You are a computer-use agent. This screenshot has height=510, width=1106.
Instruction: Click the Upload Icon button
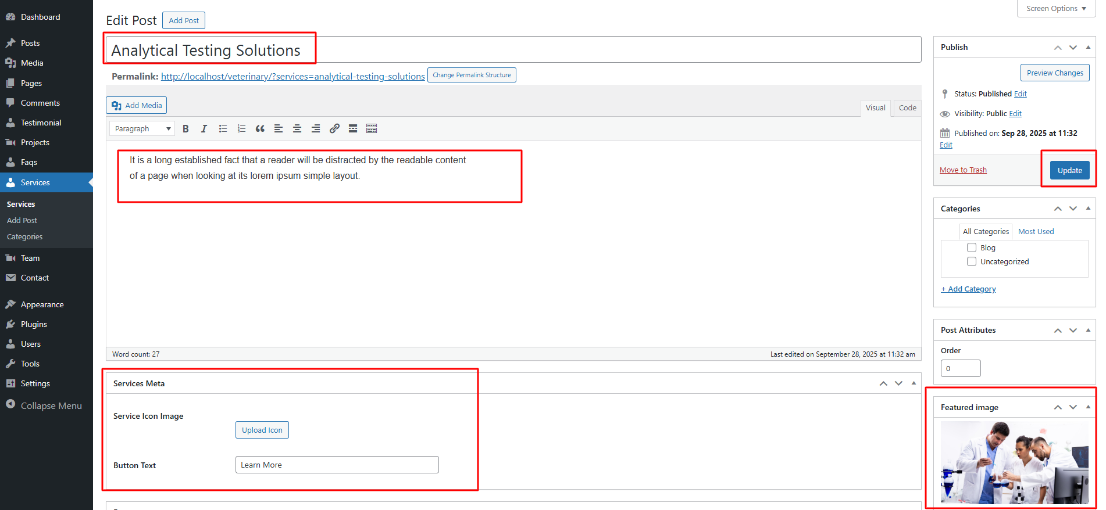click(x=262, y=430)
